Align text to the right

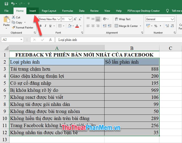98,26
